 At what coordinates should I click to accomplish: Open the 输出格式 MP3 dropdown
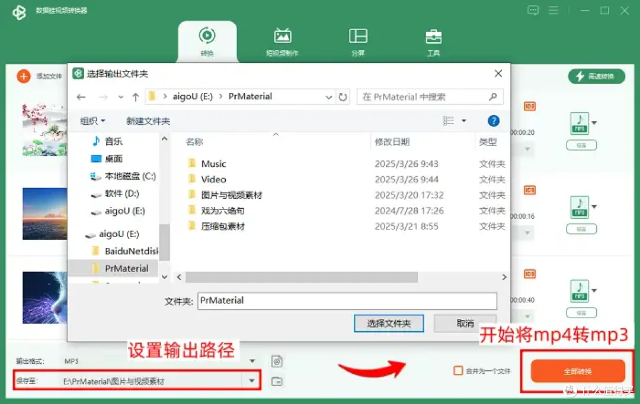[252, 361]
